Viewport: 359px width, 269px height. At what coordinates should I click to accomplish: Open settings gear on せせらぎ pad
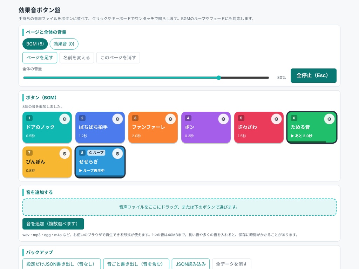click(117, 154)
